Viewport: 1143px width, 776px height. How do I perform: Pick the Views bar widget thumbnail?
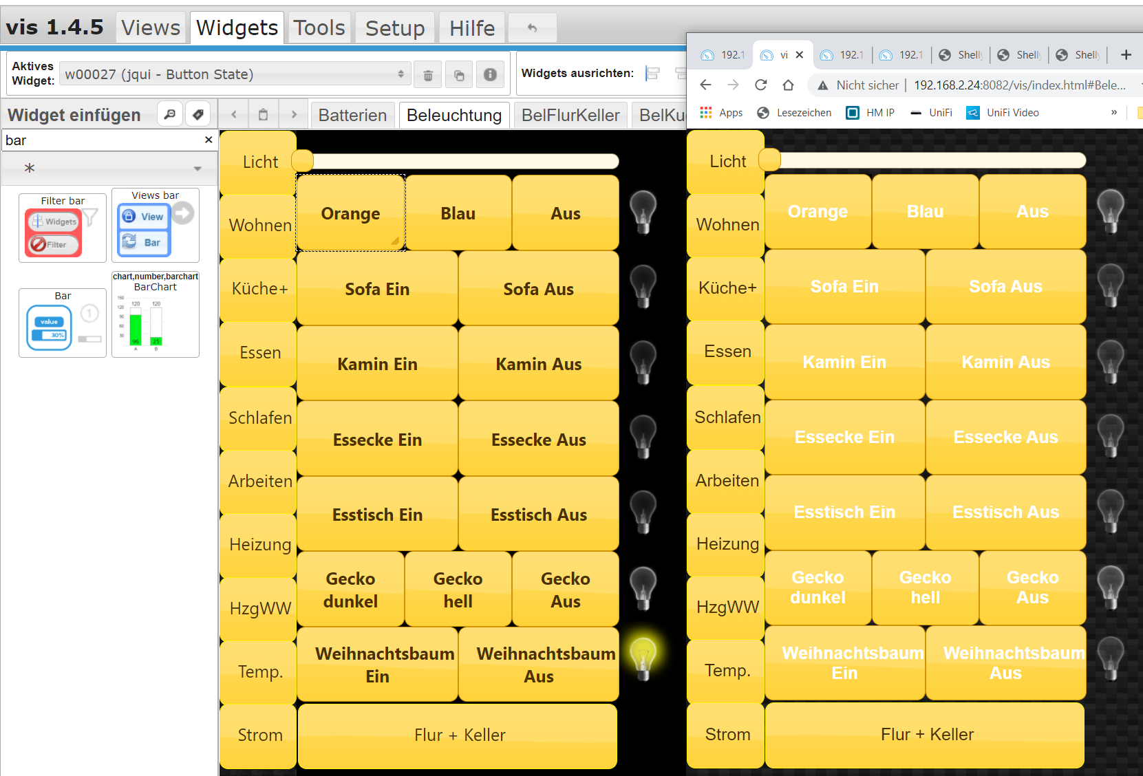tap(156, 225)
